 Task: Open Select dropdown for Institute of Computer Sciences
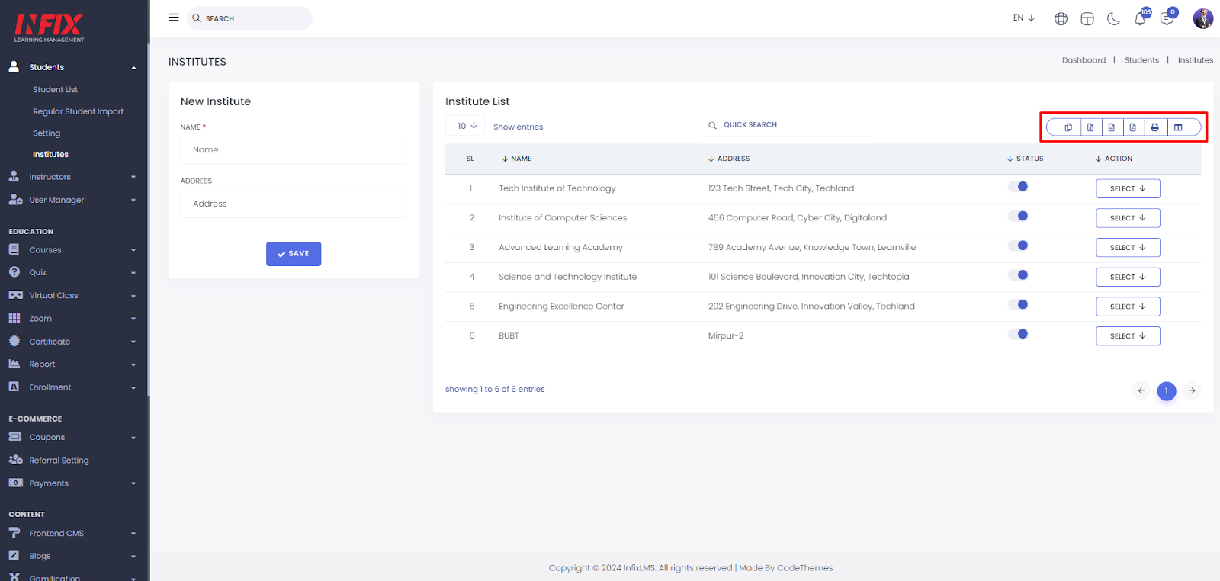(x=1128, y=218)
